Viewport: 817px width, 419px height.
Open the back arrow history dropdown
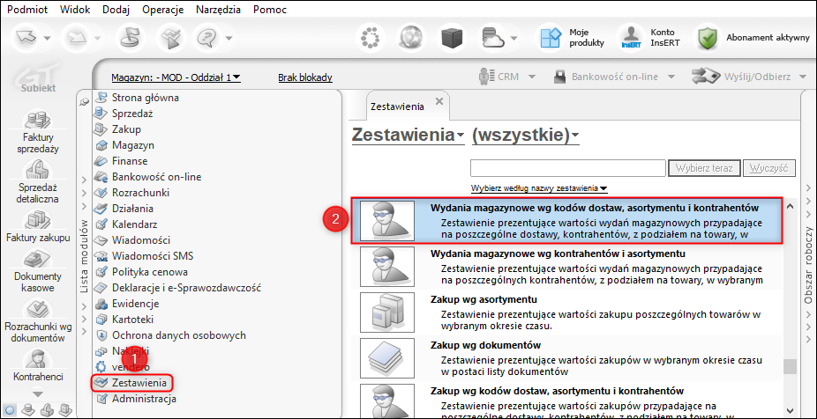(47, 38)
